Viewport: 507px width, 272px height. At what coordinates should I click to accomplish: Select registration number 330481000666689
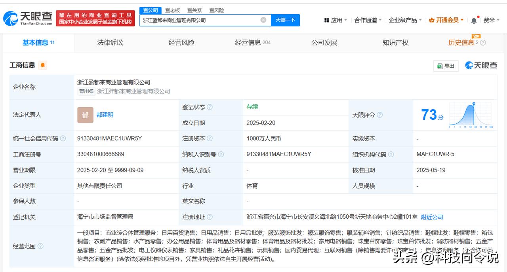(x=101, y=154)
